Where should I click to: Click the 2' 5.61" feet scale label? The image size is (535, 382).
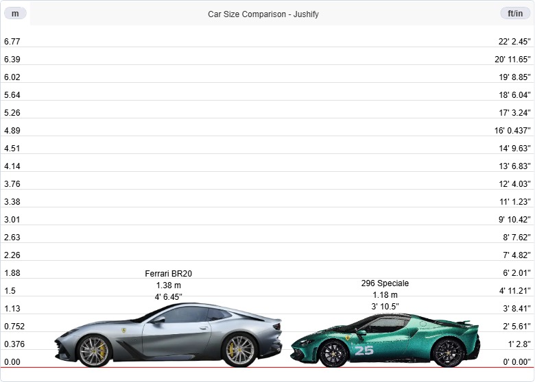(517, 327)
